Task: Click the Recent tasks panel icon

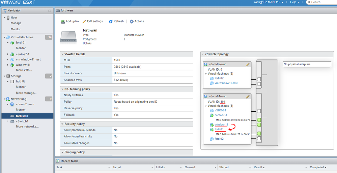Action: (x=58, y=161)
